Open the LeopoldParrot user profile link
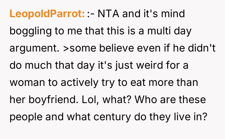Viewport: 225px width, 139px height. (47, 14)
